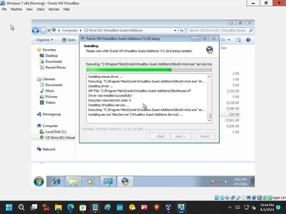Click the guest volume speaker icon
286x214 pixels.
(226, 182)
